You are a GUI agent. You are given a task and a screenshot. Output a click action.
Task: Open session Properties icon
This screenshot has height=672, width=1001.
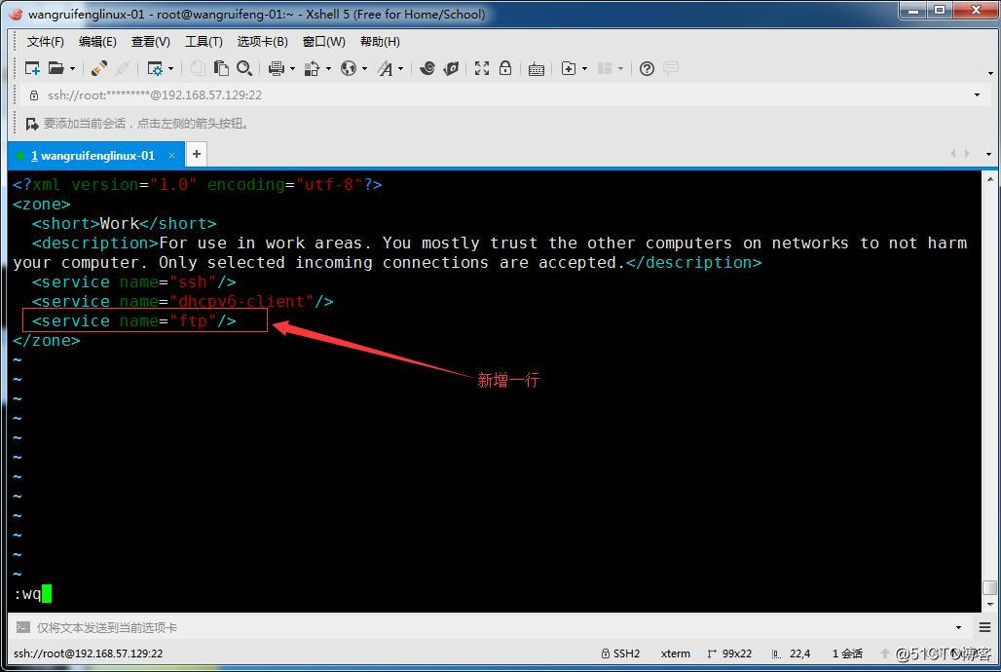[x=155, y=68]
